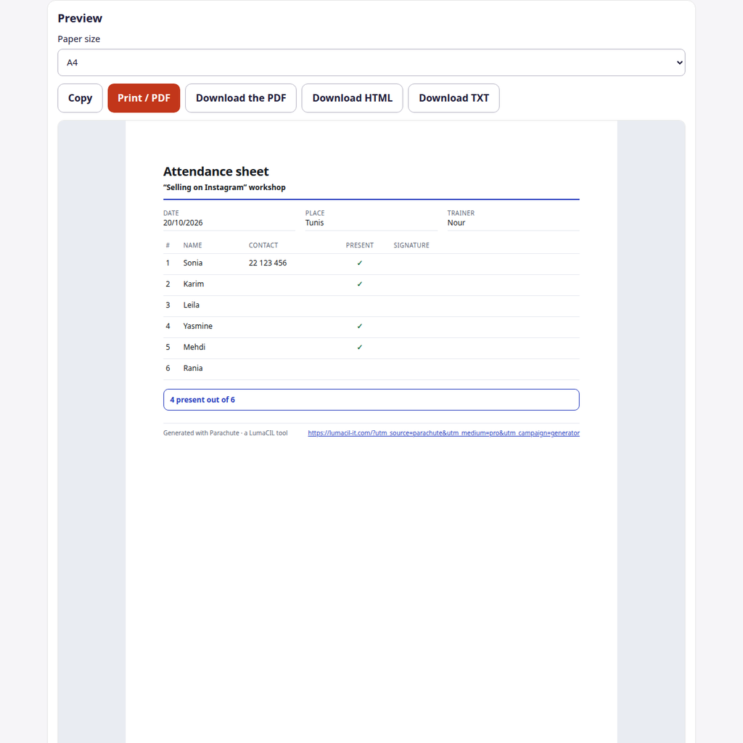
Task: Click the PLACE field label
Action: point(315,213)
